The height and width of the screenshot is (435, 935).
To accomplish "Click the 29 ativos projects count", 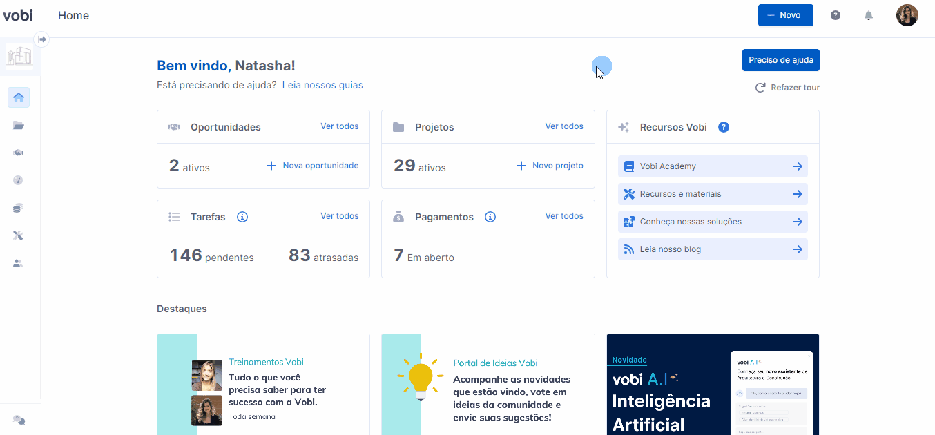I will pyautogui.click(x=420, y=166).
